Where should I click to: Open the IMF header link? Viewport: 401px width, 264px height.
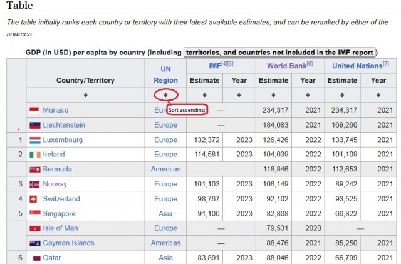click(x=214, y=66)
